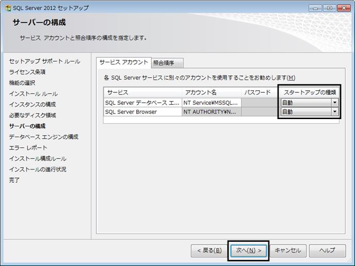The height and width of the screenshot is (266, 355).
Task: Select インスタンスの構成 step in sidebar
Action: coord(33,104)
